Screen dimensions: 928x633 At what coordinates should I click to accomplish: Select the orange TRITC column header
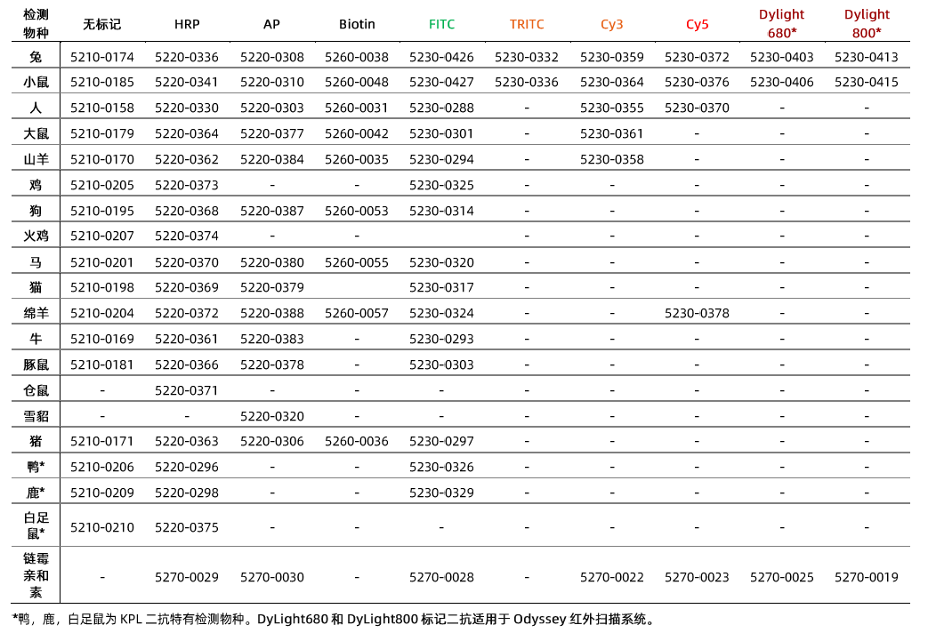tap(527, 24)
